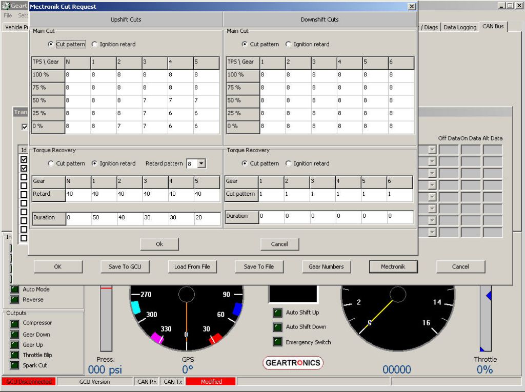The image size is (525, 392).
Task: Click the Auto Mode indicator light
Action: pos(14,290)
